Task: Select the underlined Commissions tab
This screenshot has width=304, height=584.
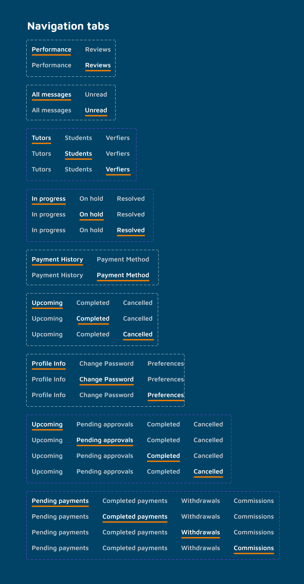Action: (254, 548)
